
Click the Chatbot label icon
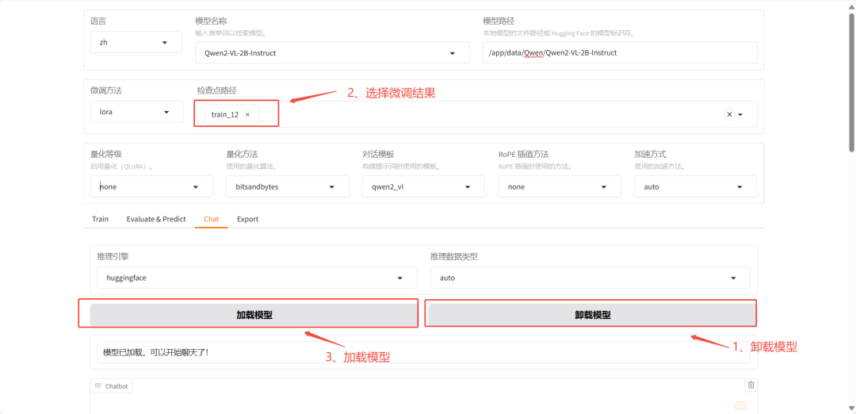[98, 385]
